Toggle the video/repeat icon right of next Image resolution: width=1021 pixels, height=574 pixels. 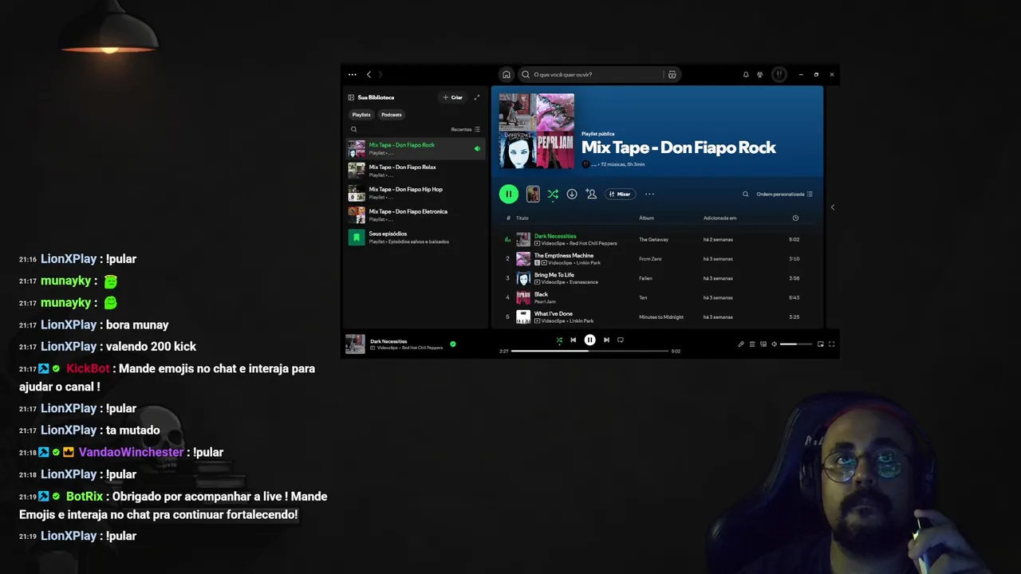click(x=621, y=340)
